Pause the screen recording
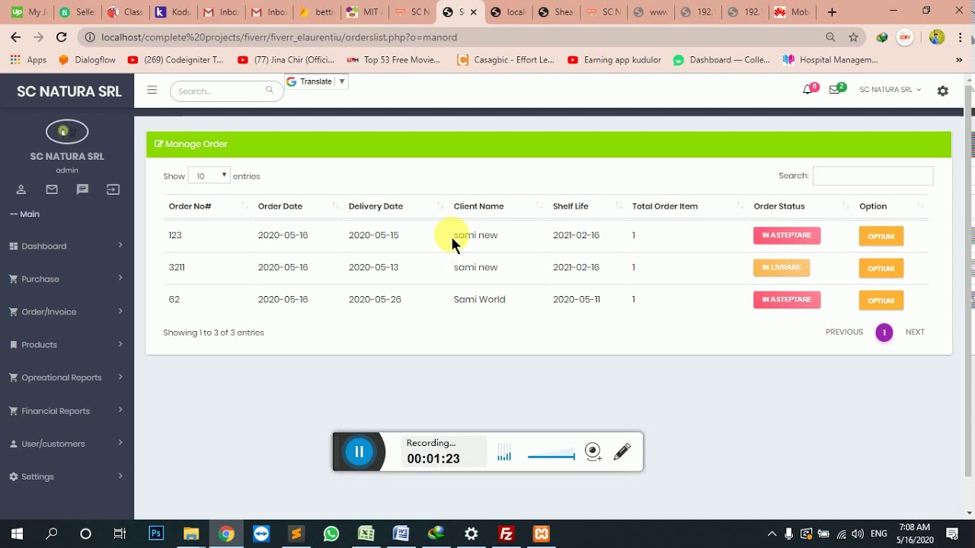 click(x=359, y=452)
